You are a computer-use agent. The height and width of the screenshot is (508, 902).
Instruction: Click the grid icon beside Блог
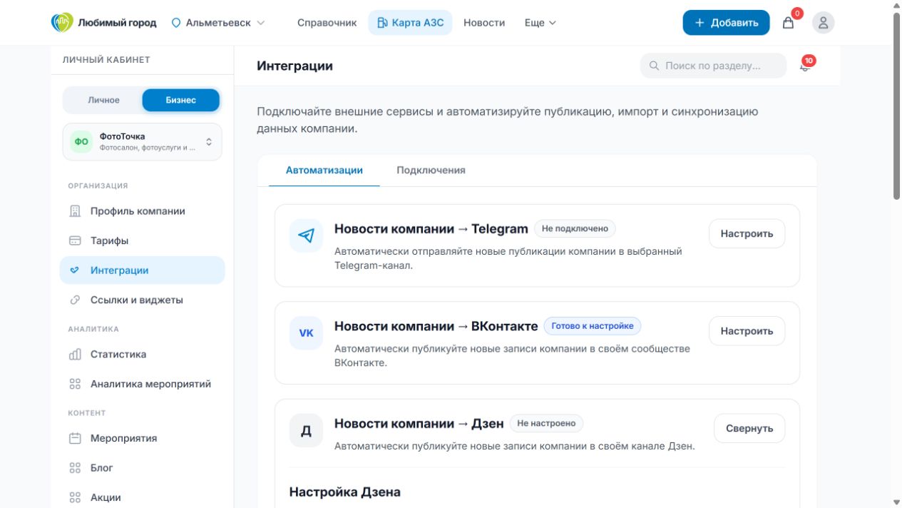75,468
